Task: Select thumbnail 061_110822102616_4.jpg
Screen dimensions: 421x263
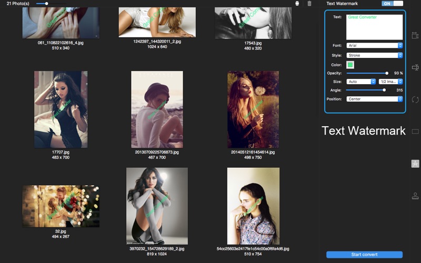Action: (x=61, y=23)
